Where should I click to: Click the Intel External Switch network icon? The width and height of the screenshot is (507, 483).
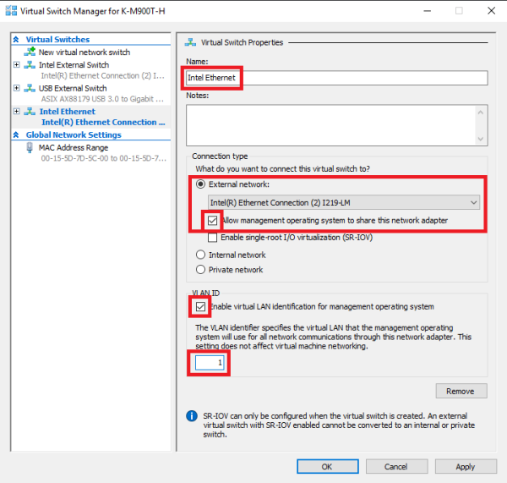click(x=30, y=65)
